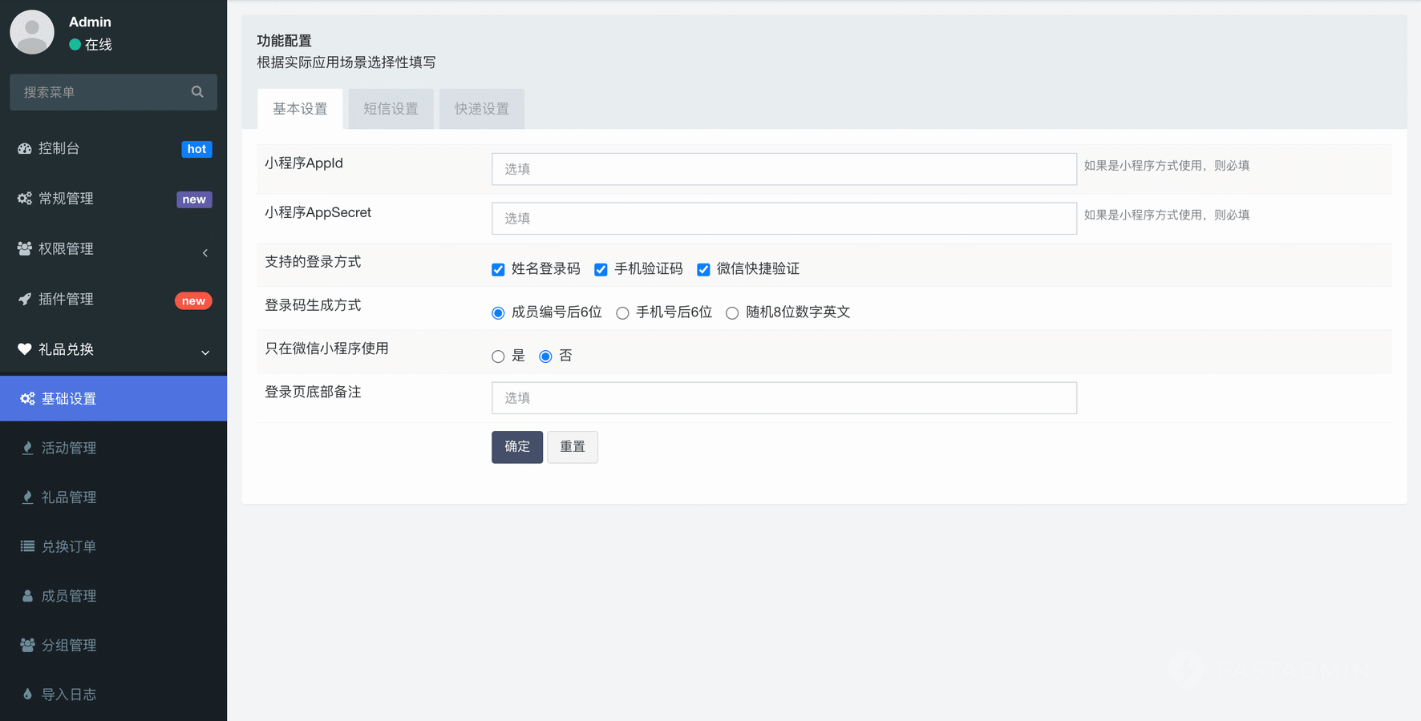Viewport: 1421px width, 721px height.
Task: Click the user icon beside 成员管理
Action: coord(27,596)
